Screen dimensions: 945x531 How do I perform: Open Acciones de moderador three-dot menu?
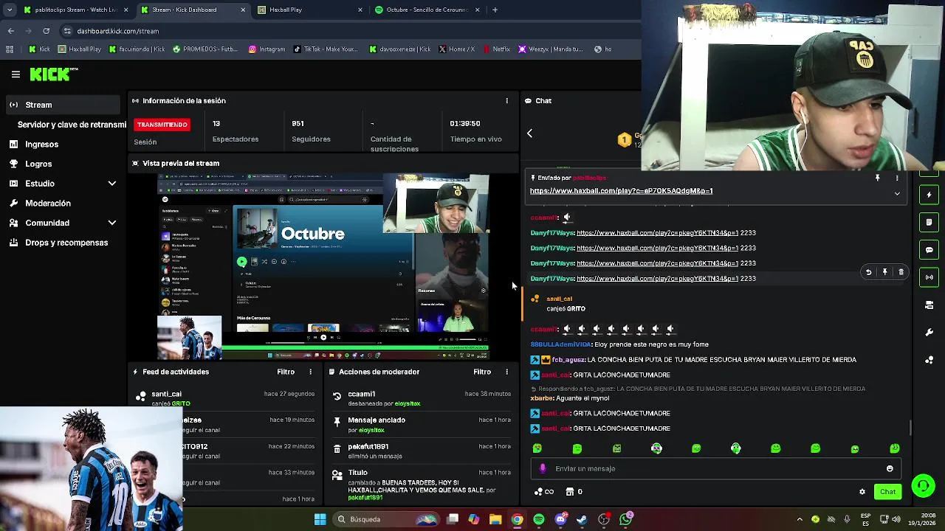click(506, 372)
